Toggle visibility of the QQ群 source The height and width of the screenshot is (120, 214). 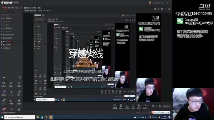tap(2, 45)
